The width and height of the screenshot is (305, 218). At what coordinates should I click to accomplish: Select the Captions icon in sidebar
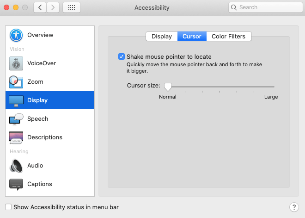coord(16,184)
